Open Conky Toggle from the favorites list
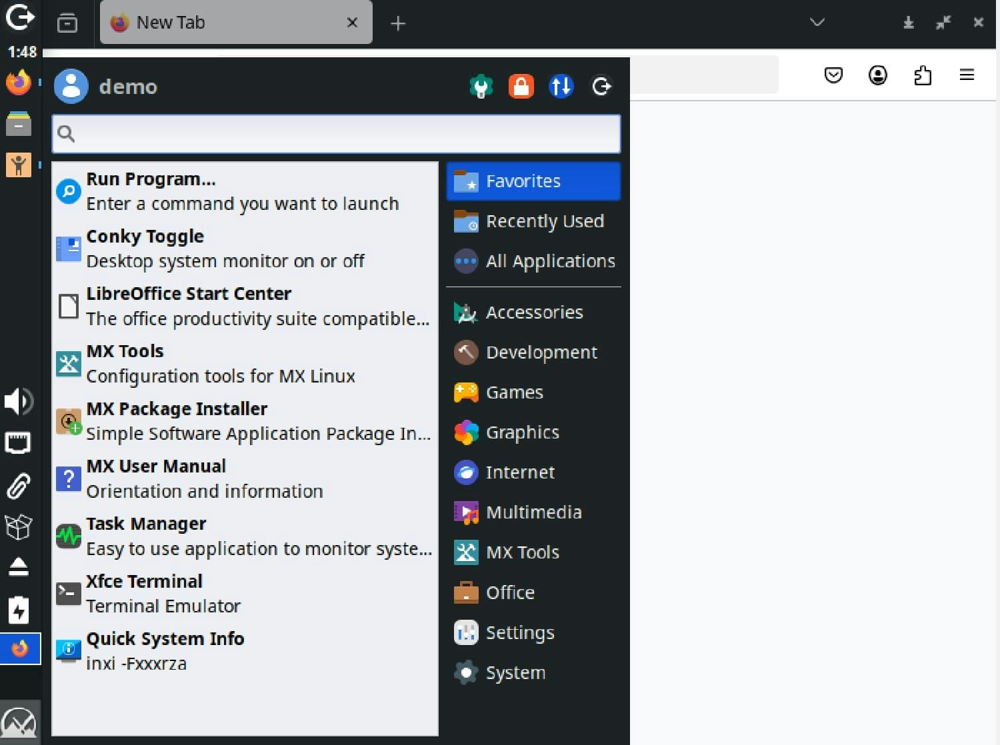Image resolution: width=1000 pixels, height=745 pixels. pyautogui.click(x=245, y=249)
